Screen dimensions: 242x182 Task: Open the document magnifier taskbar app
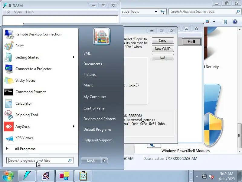coord(46,176)
